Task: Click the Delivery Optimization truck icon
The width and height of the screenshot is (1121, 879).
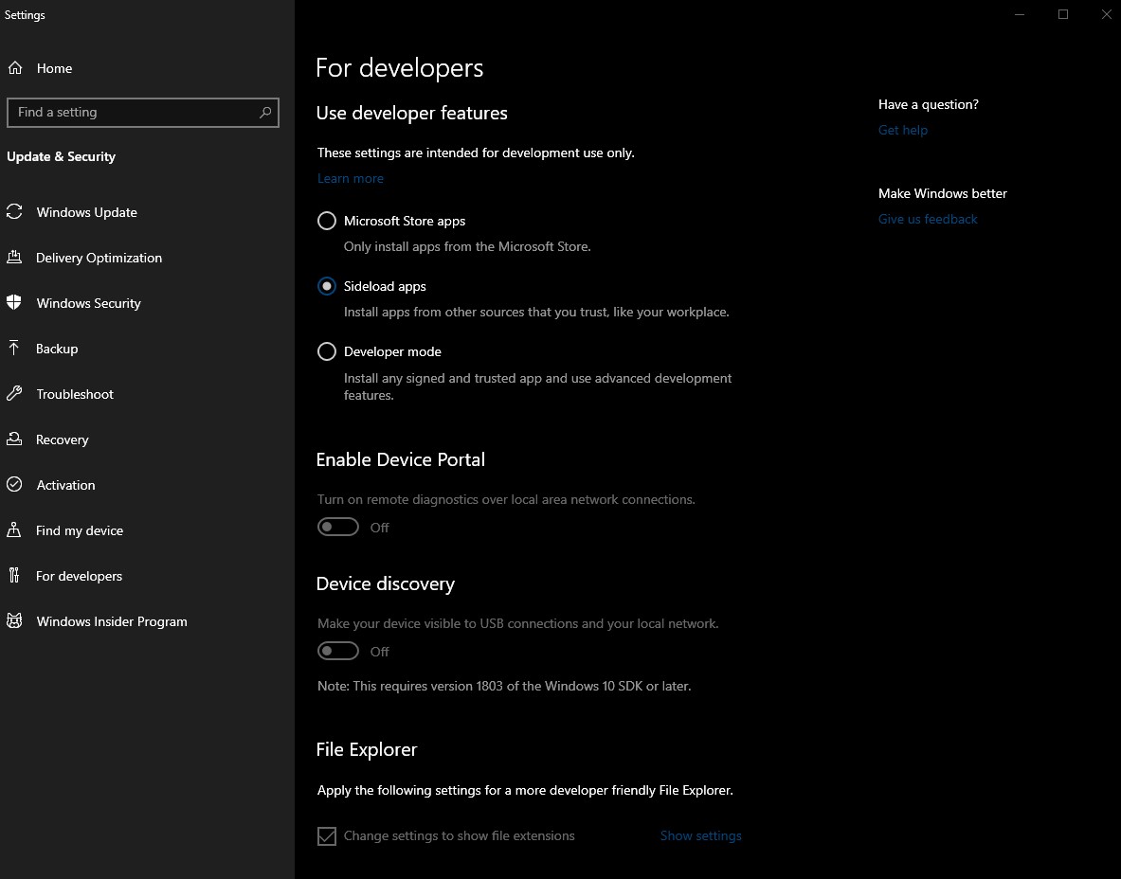Action: pos(15,258)
